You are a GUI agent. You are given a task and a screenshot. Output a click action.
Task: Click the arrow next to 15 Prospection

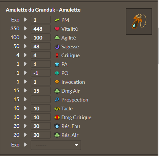click(x=25, y=99)
